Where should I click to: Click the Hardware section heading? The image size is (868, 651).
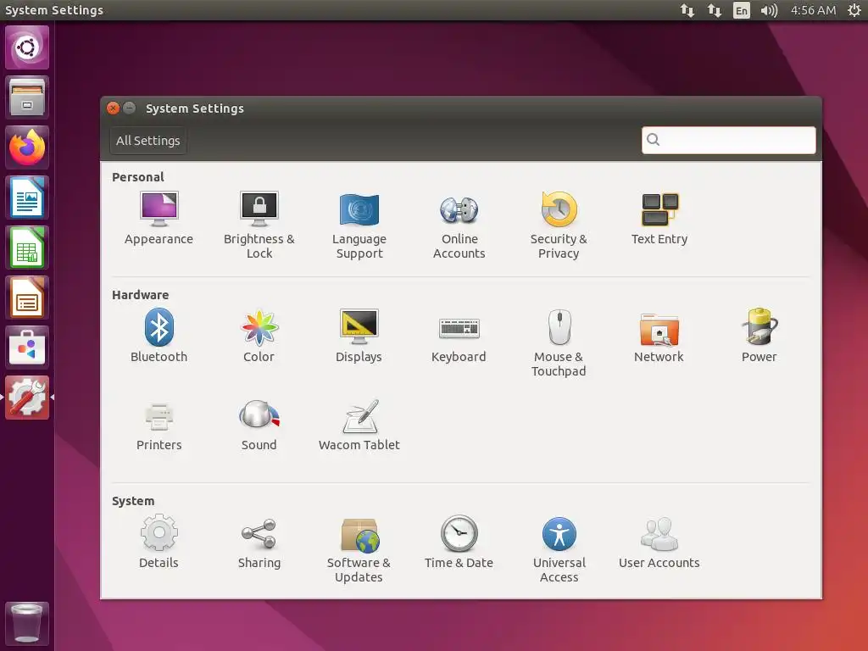140,295
